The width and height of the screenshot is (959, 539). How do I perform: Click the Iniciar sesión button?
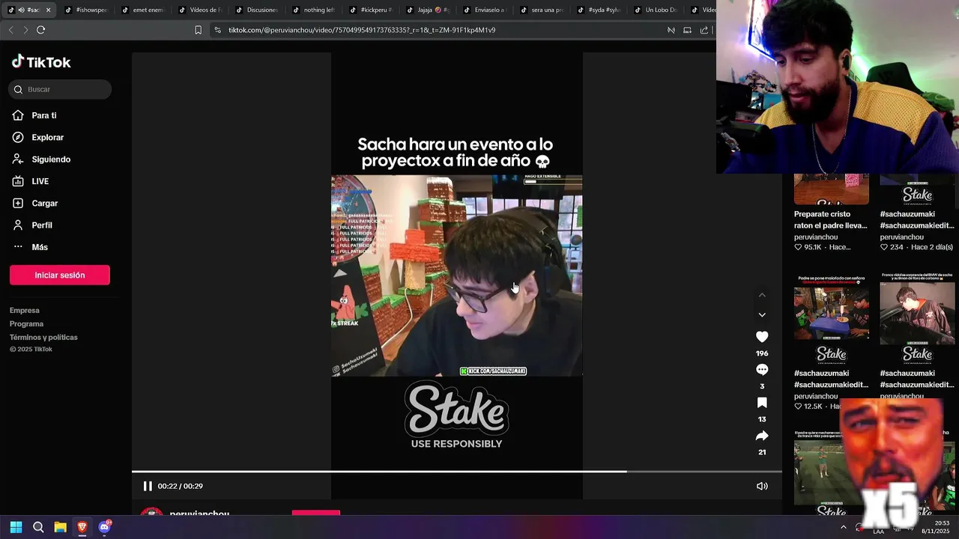(60, 275)
